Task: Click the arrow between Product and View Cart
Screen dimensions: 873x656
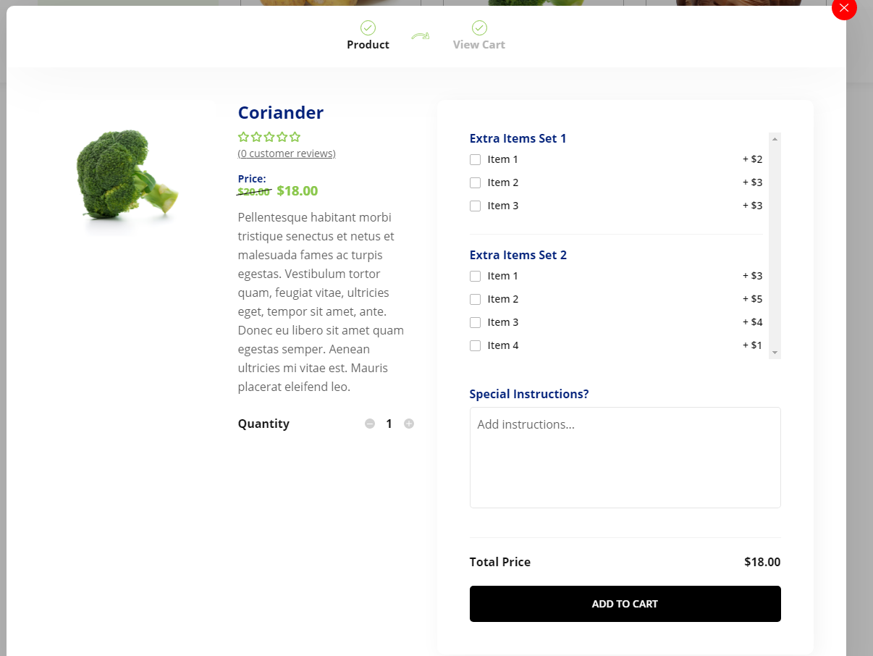Action: pyautogui.click(x=421, y=36)
